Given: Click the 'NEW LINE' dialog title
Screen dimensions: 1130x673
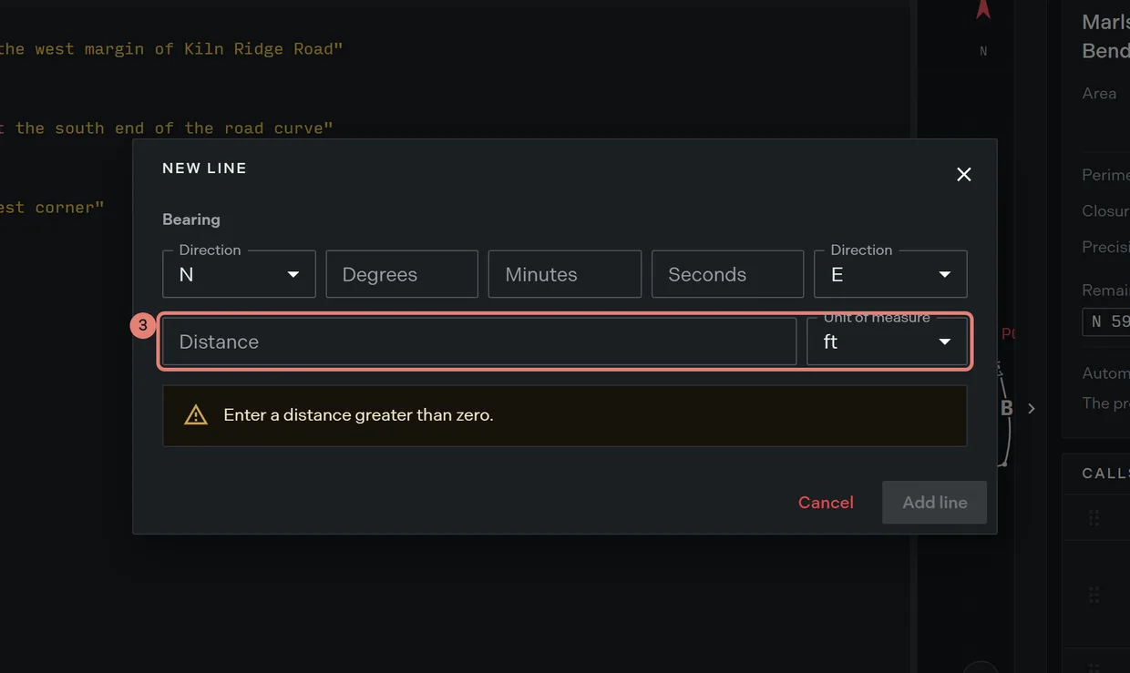Looking at the screenshot, I should (x=204, y=168).
